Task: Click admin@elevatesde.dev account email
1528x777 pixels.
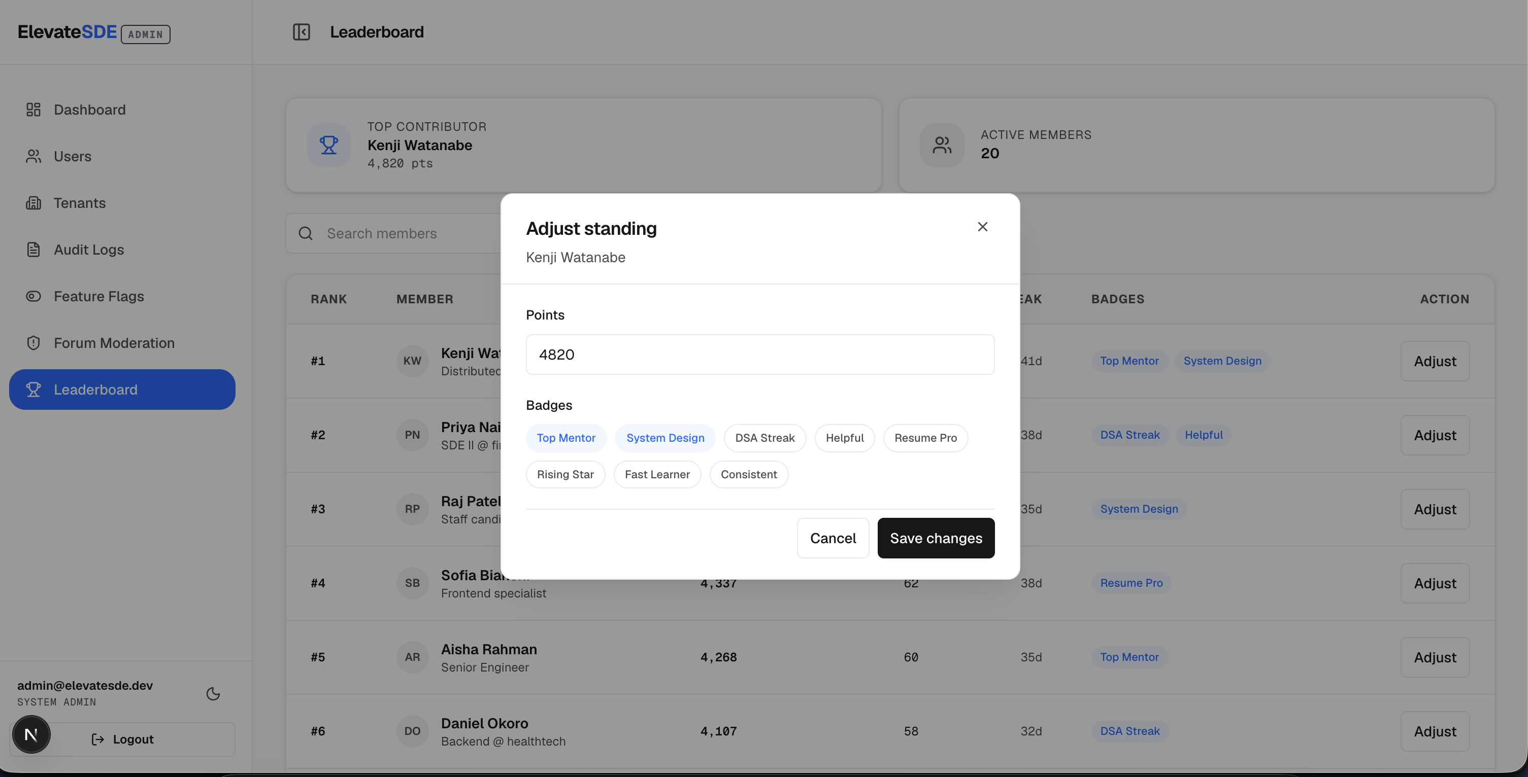Action: (x=85, y=686)
